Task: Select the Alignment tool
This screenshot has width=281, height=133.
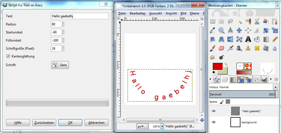Action: 248,30
